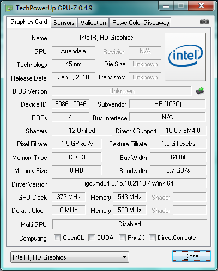This screenshot has width=218, height=271.
Task: Minimize the GPU-Z window
Action: (166, 6)
